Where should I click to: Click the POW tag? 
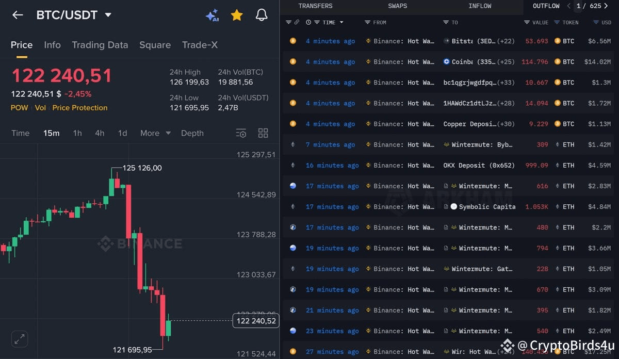[x=20, y=108]
